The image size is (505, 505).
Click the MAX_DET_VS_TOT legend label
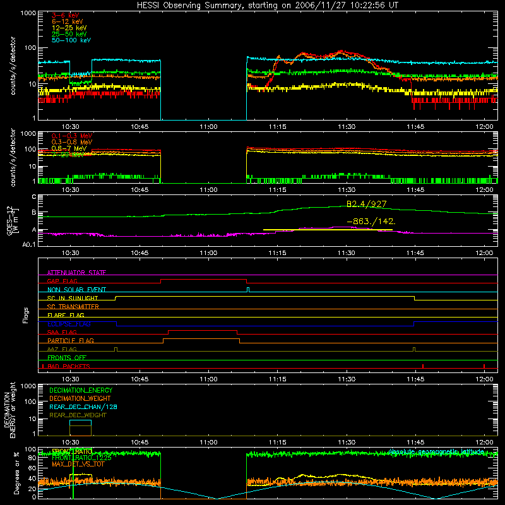78,464
